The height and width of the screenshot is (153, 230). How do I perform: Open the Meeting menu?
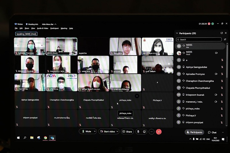click(64, 28)
